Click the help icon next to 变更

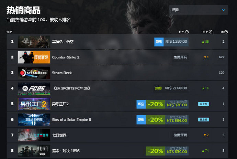[211, 32]
